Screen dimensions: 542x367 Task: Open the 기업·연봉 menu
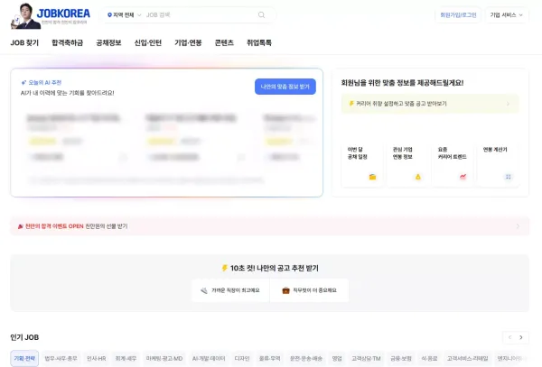(188, 42)
